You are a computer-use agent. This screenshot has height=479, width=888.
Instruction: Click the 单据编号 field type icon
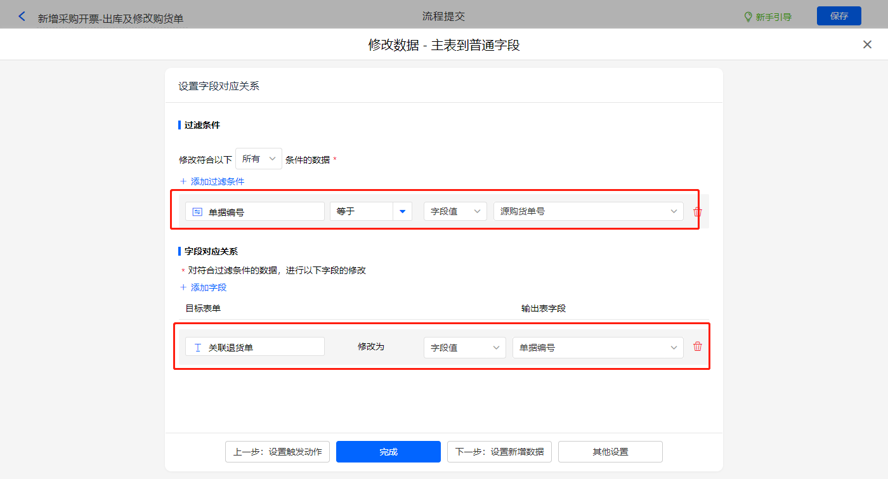(x=197, y=212)
